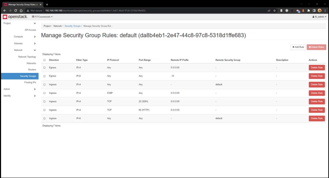Open a new browser tab with plus icon

pos(47,4)
